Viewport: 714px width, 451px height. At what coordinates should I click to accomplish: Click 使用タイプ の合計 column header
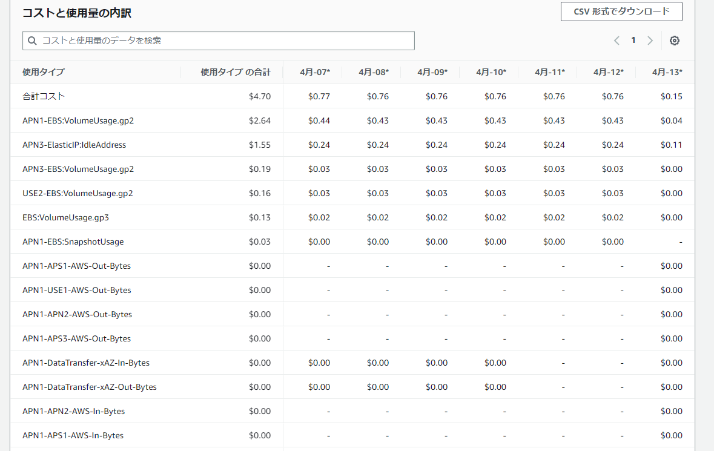click(236, 72)
